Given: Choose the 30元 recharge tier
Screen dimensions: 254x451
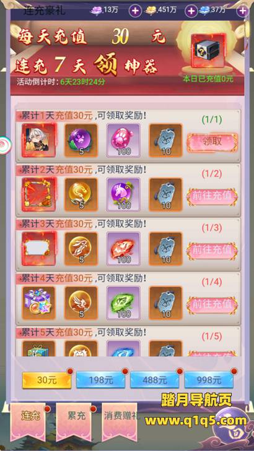Looking at the screenshot, I should [x=46, y=380].
